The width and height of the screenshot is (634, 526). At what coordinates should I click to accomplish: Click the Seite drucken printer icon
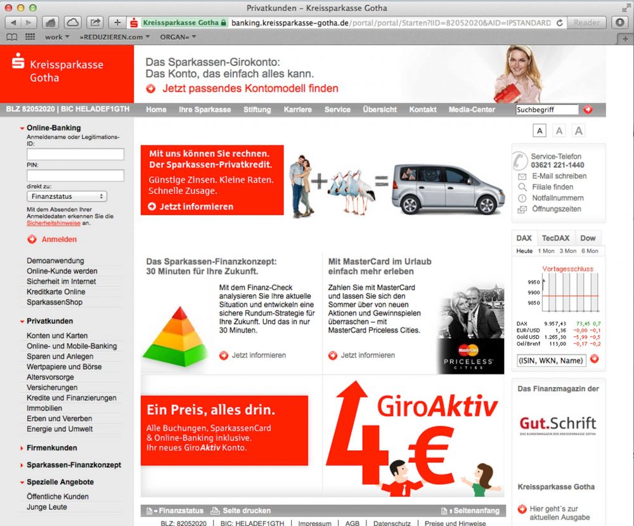click(215, 511)
